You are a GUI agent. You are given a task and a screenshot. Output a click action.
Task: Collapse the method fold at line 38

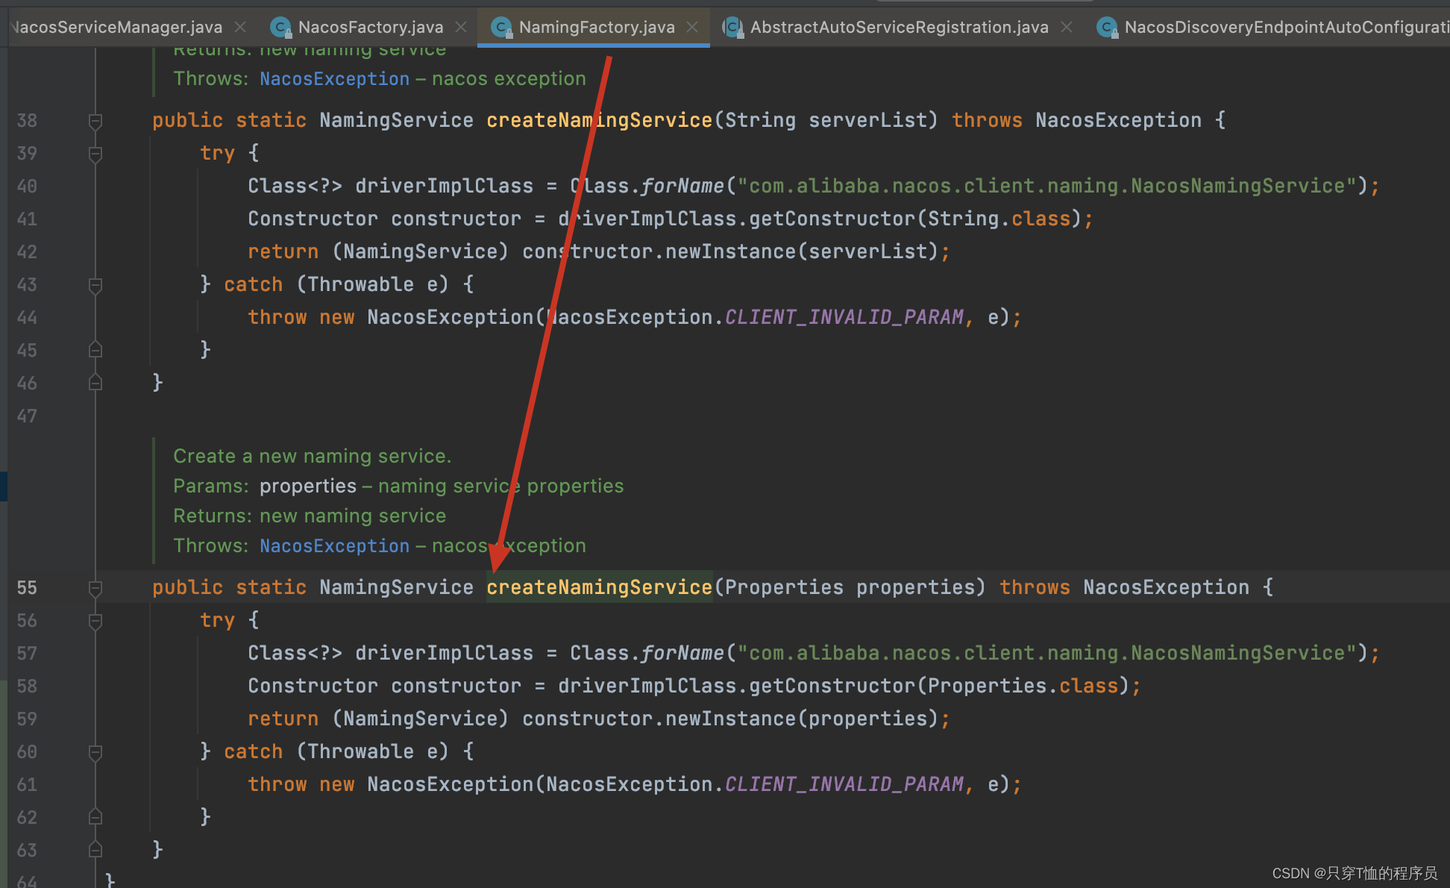95,121
